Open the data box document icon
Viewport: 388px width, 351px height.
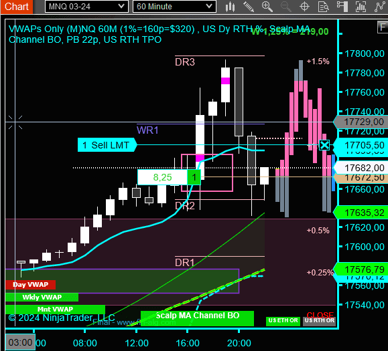tap(323, 7)
